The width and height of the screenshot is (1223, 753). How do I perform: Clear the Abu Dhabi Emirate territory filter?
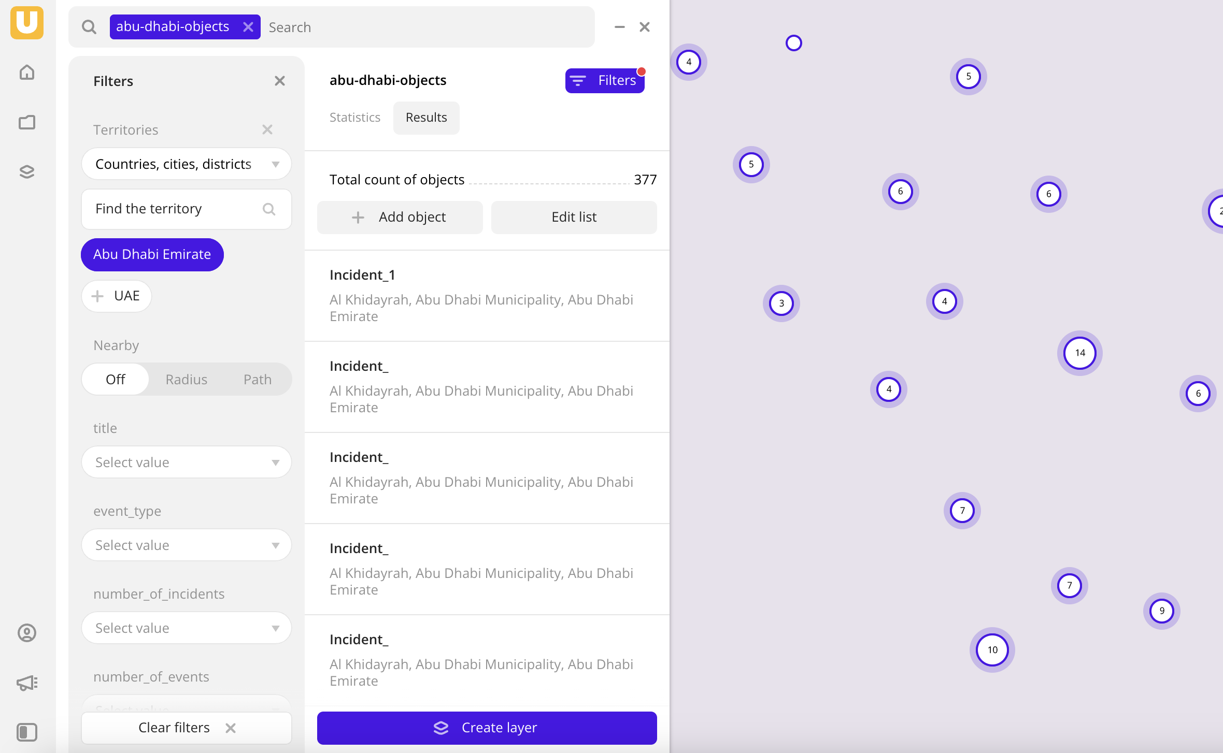click(152, 254)
